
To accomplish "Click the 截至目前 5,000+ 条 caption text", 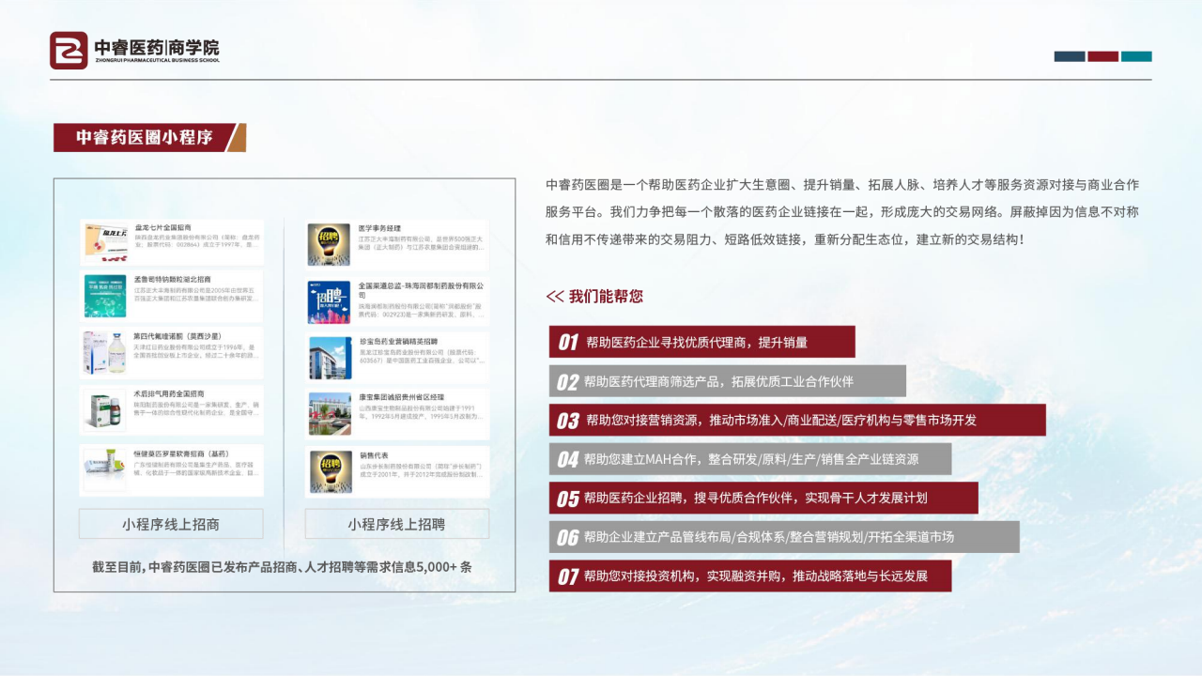I will (x=282, y=567).
